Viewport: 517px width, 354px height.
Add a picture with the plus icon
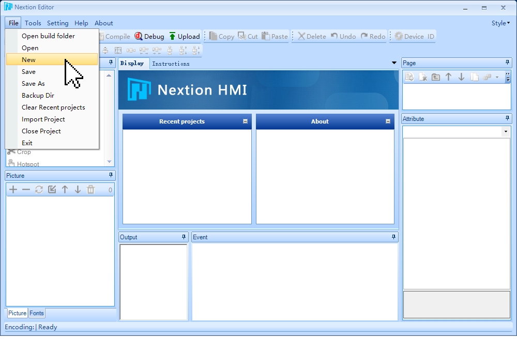click(x=13, y=190)
